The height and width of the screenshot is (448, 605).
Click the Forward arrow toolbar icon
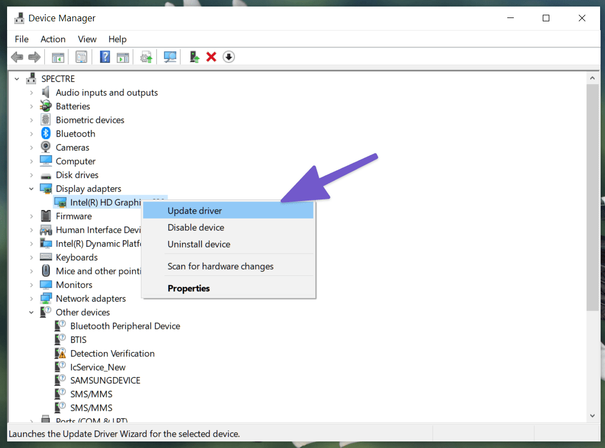pos(34,57)
